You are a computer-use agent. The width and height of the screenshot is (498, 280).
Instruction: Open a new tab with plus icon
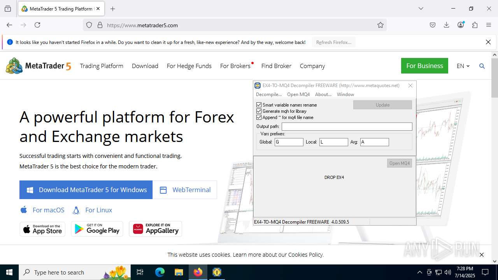click(113, 9)
